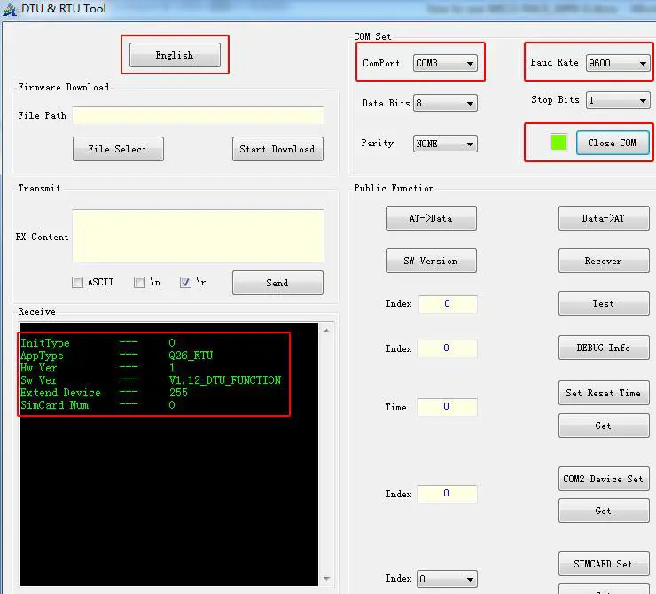Click the V1.12_DTU_FUNCTION version text

225,380
